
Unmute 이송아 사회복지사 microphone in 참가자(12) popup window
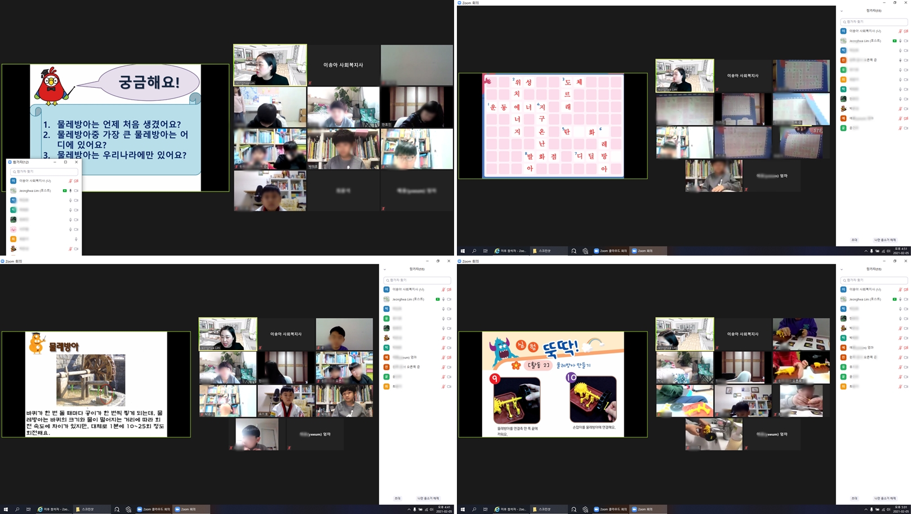(70, 181)
